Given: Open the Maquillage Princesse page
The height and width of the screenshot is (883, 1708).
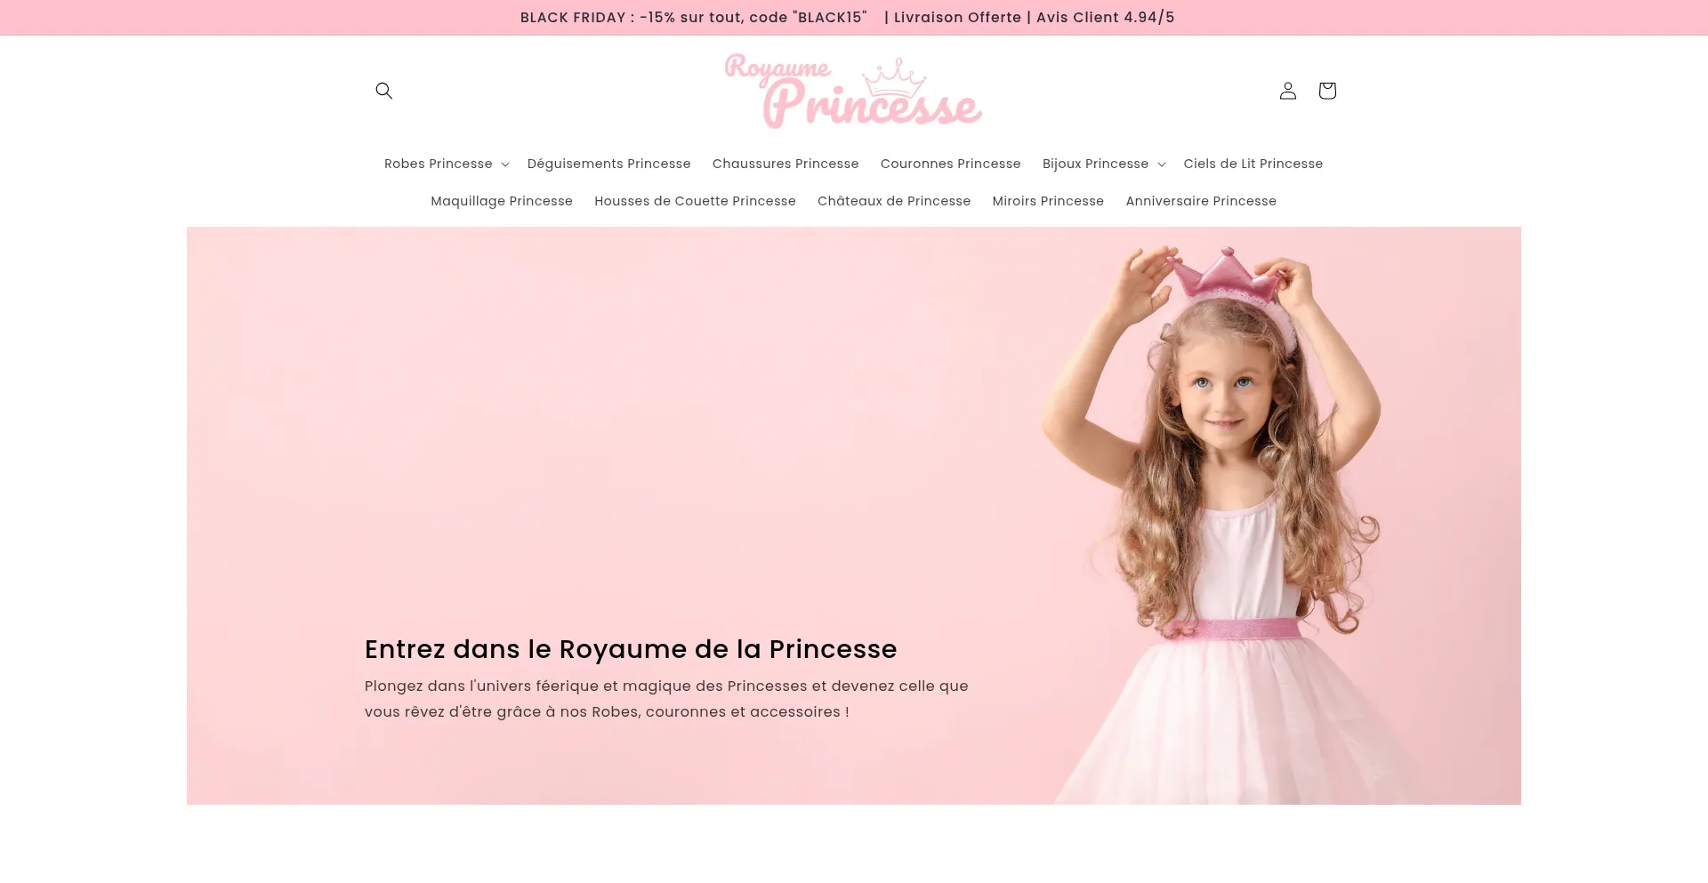Looking at the screenshot, I should coord(501,201).
